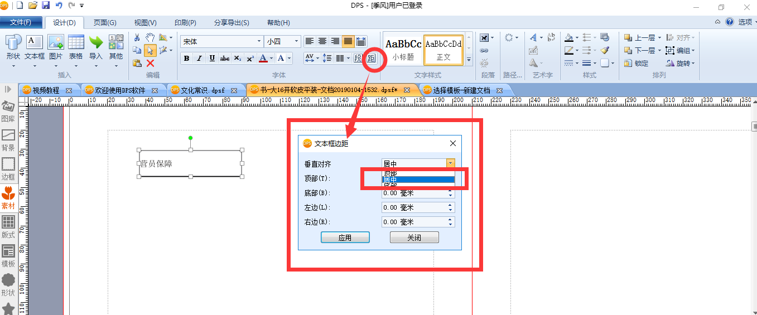Switch to 视图(V) ribbon tab
The width and height of the screenshot is (757, 315).
pos(145,23)
